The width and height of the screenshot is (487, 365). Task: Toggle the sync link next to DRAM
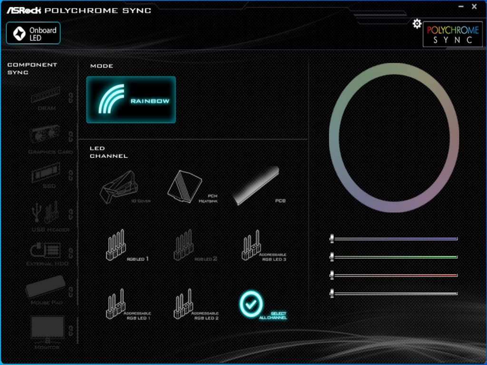point(71,98)
